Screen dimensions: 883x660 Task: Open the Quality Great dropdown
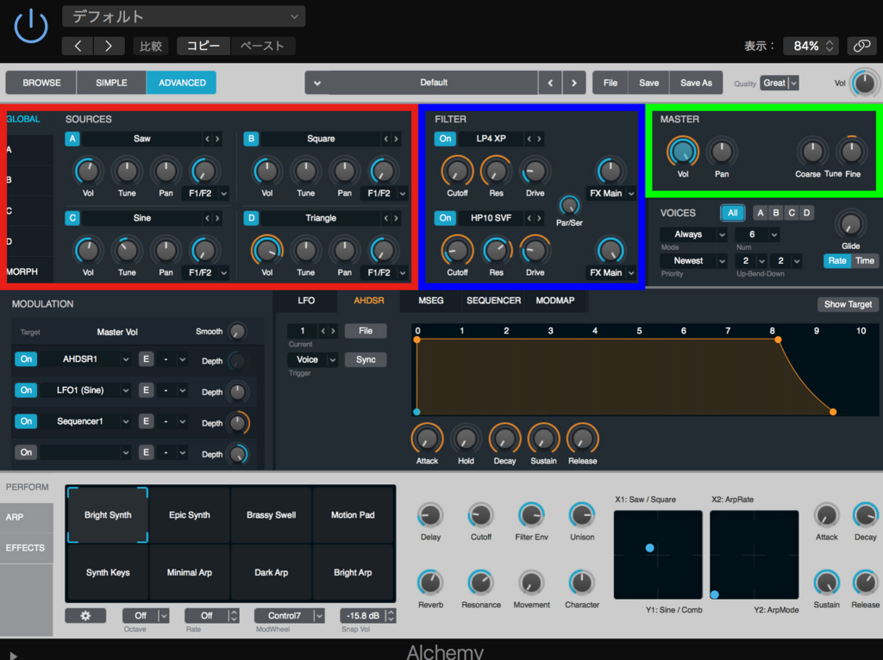tap(780, 83)
